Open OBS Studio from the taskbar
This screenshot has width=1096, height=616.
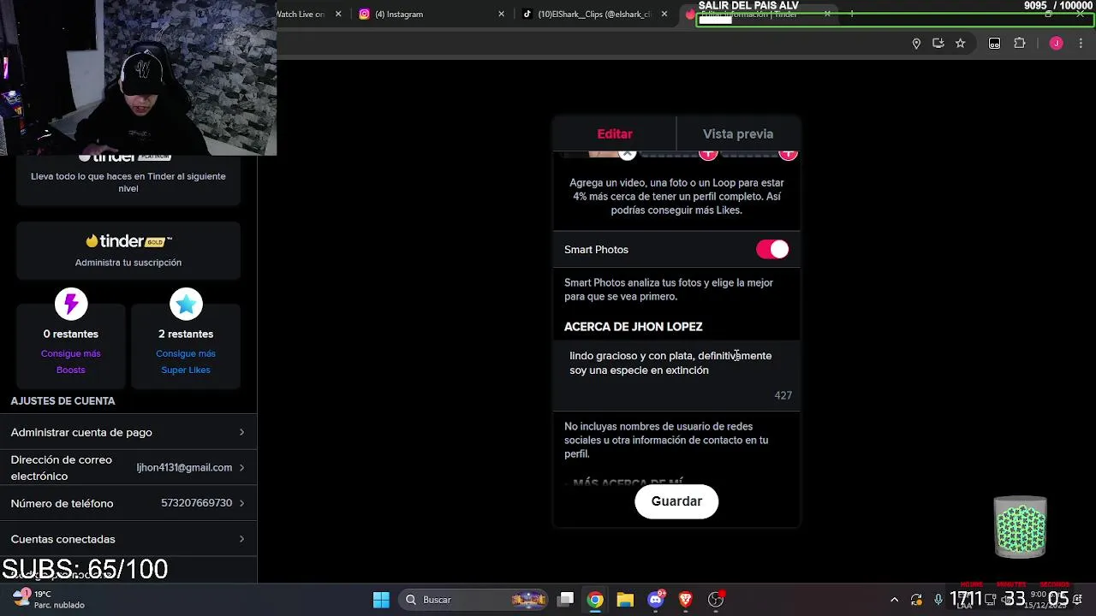716,600
